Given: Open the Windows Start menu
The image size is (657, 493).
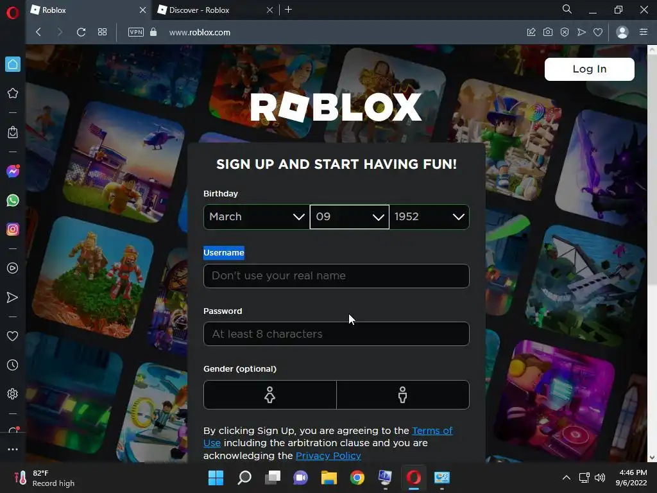Looking at the screenshot, I should (x=216, y=478).
